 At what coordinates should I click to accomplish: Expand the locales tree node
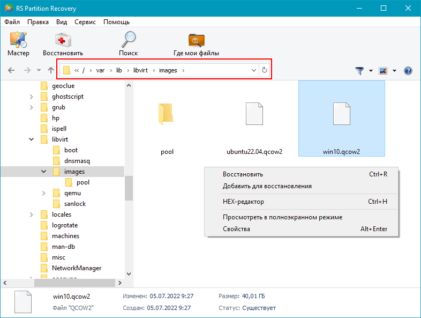[x=31, y=215]
